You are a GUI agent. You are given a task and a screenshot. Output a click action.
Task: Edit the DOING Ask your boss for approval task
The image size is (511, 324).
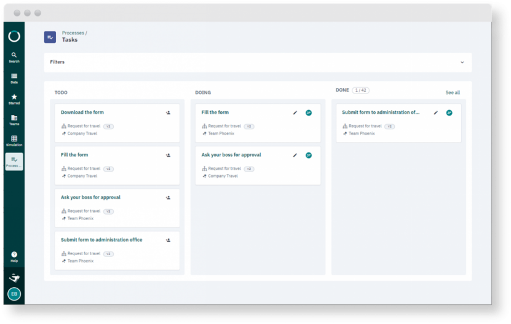click(295, 155)
